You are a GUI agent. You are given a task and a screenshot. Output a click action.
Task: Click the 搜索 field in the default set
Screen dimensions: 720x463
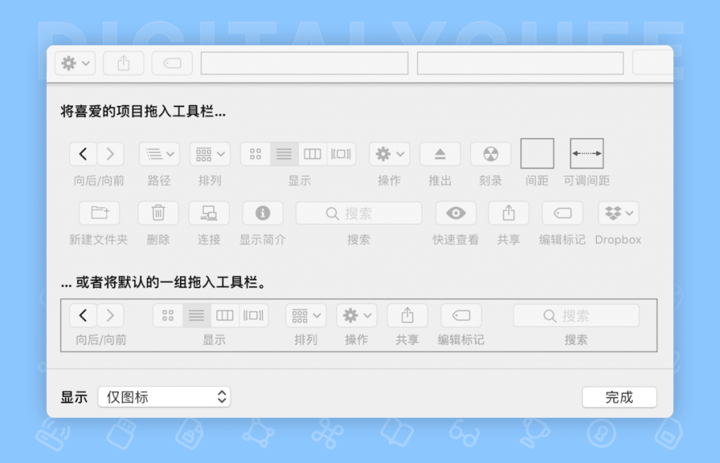576,315
